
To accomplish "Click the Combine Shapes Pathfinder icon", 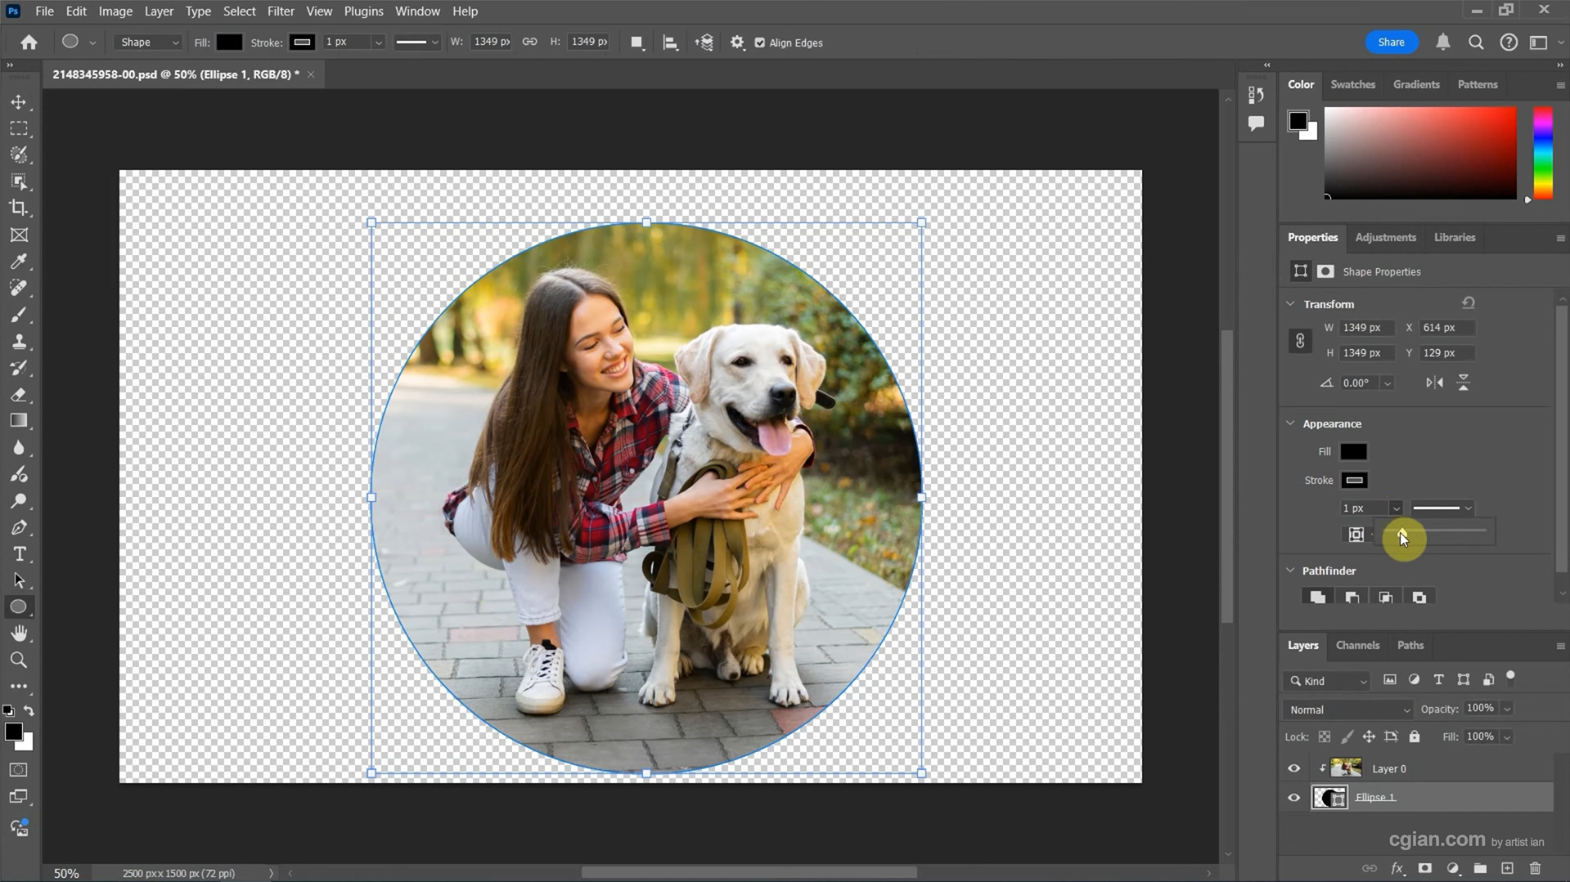I will pyautogui.click(x=1317, y=597).
